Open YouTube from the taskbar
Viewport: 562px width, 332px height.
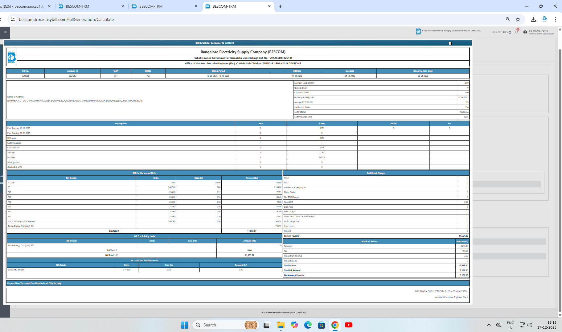(x=348, y=325)
